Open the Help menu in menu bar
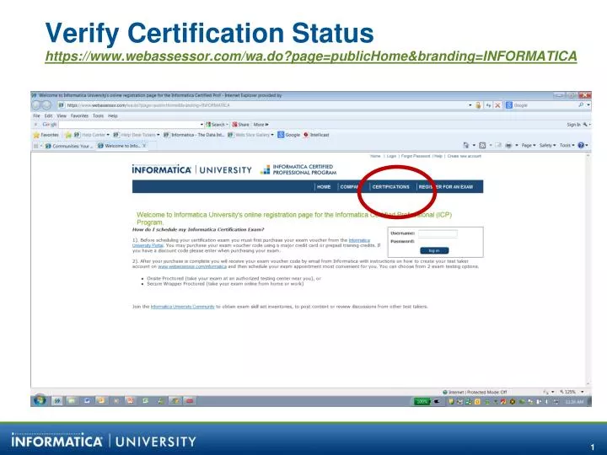 (x=113, y=115)
